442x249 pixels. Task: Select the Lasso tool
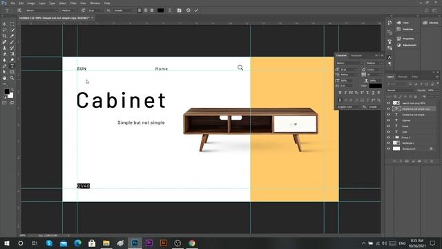point(4,30)
